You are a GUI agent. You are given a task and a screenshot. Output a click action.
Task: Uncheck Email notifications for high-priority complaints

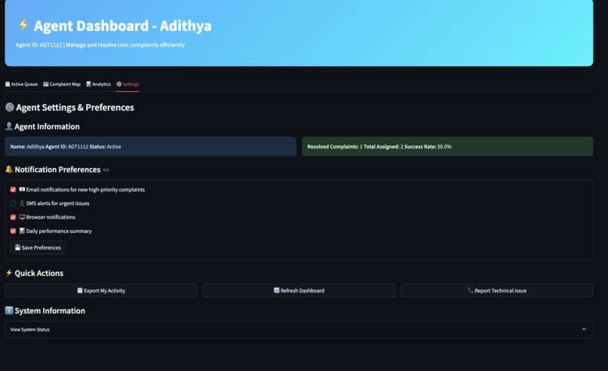[13, 189]
